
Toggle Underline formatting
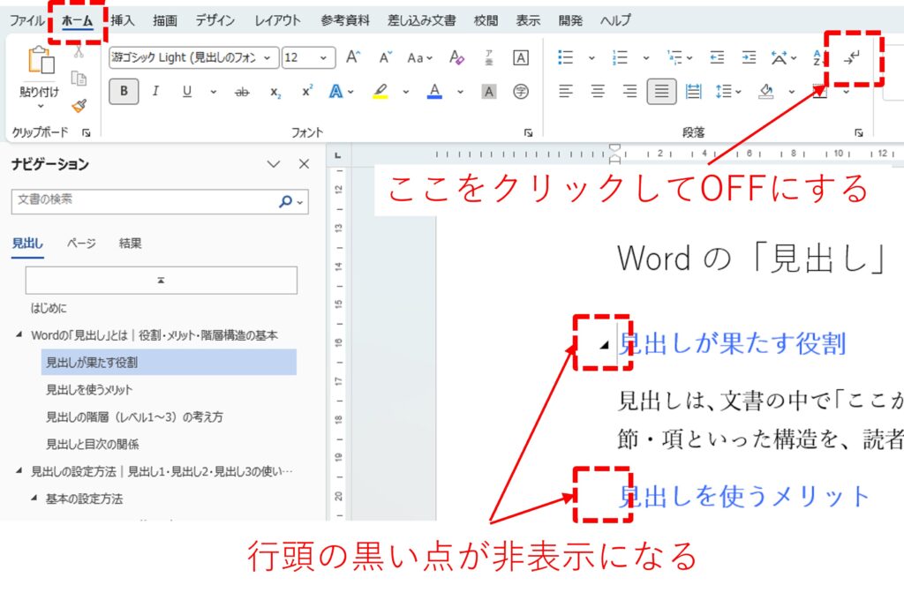187,91
